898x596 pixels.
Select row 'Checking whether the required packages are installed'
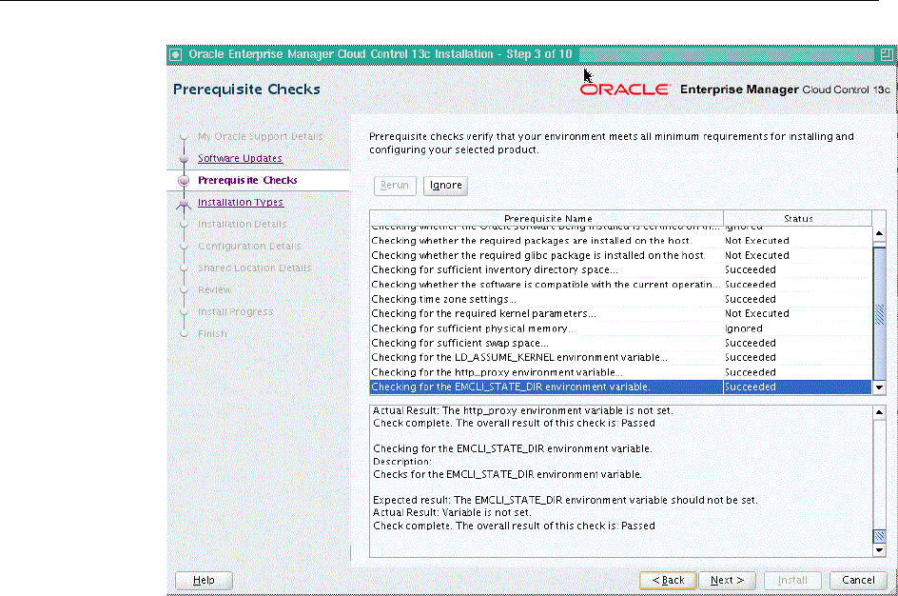pos(621,241)
